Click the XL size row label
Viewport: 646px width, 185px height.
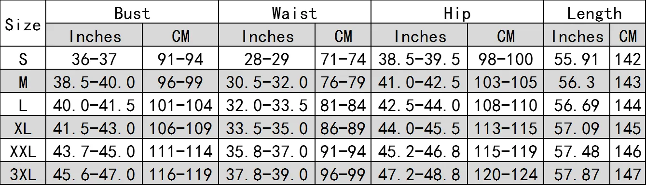click(23, 127)
